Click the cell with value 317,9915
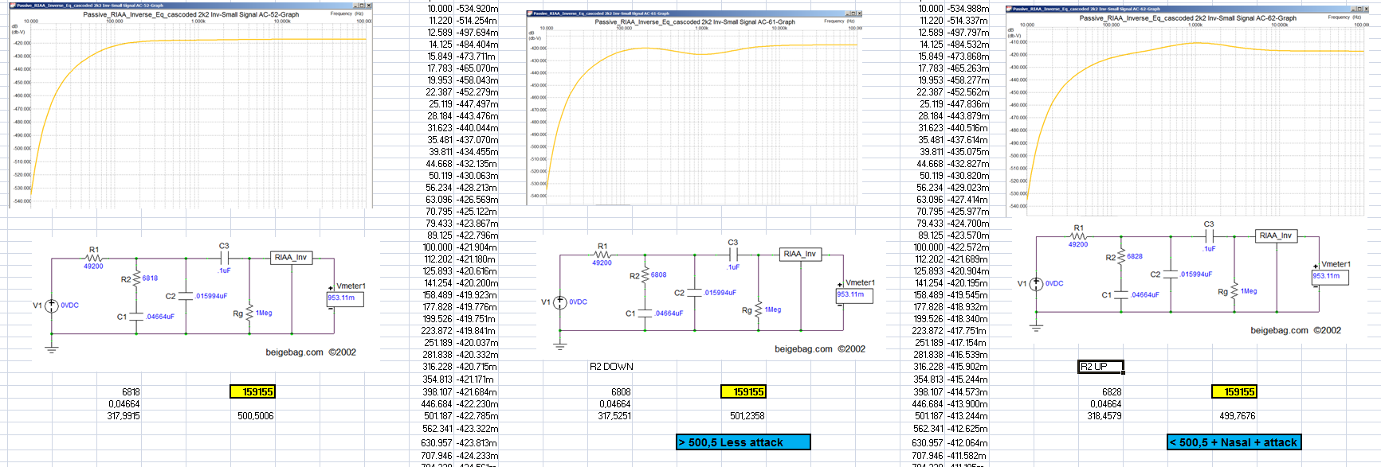1381x467 pixels. 124,416
